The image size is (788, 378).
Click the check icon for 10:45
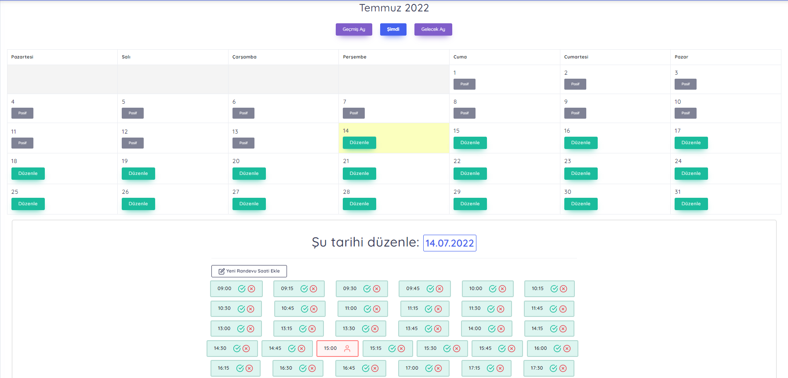pos(305,309)
